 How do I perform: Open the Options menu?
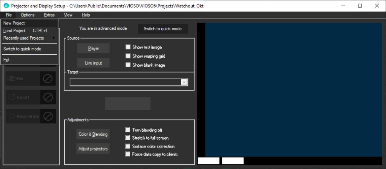pyautogui.click(x=28, y=15)
